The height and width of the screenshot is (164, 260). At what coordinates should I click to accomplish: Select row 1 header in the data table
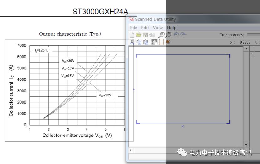coord(252,54)
